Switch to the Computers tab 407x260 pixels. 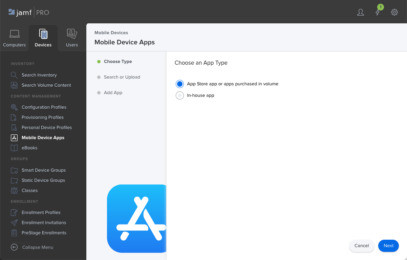click(14, 38)
